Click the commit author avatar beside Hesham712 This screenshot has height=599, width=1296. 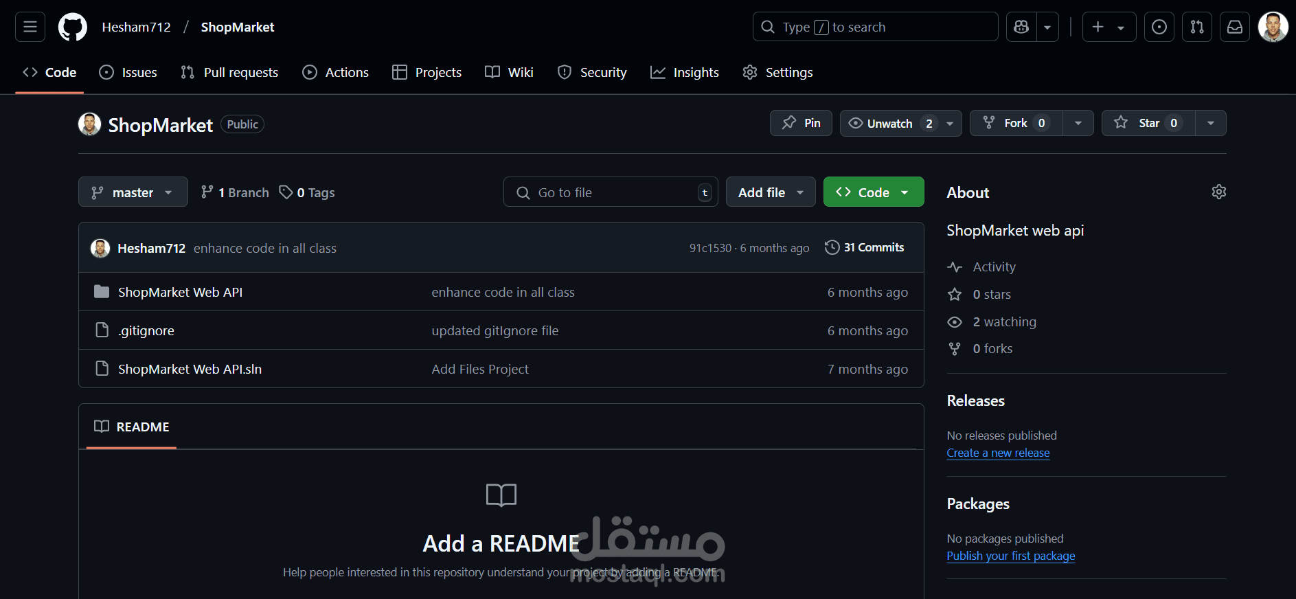tap(100, 248)
